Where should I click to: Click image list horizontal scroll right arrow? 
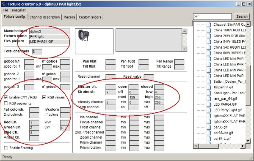pos(243,146)
